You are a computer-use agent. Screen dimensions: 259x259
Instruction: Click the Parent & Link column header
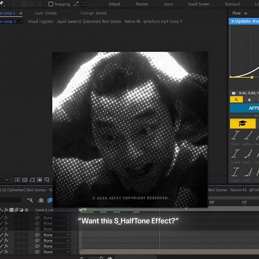click(x=44, y=210)
